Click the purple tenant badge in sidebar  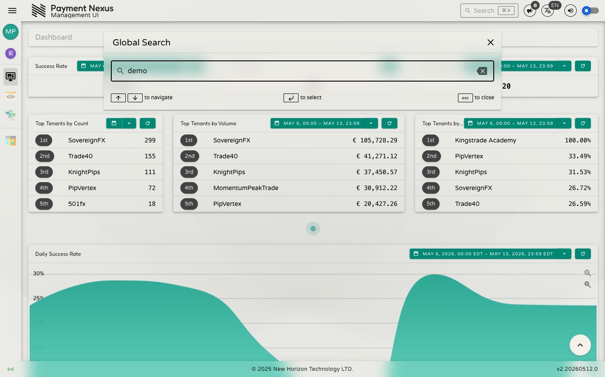click(11, 53)
